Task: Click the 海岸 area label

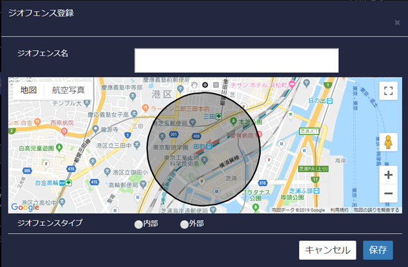Action: coord(341,161)
